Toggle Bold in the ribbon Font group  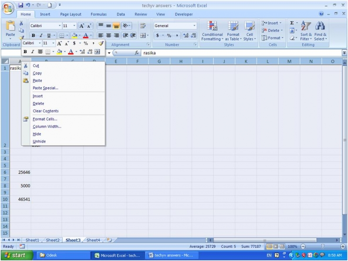[33, 36]
